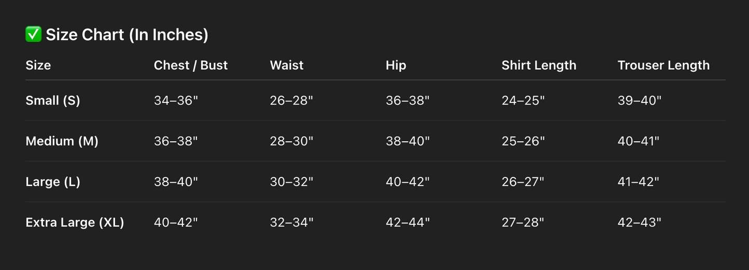Screen dimensions: 749x270
Task: Click the green checkmark icon beside Size Chart
Action: pyautogui.click(x=34, y=35)
